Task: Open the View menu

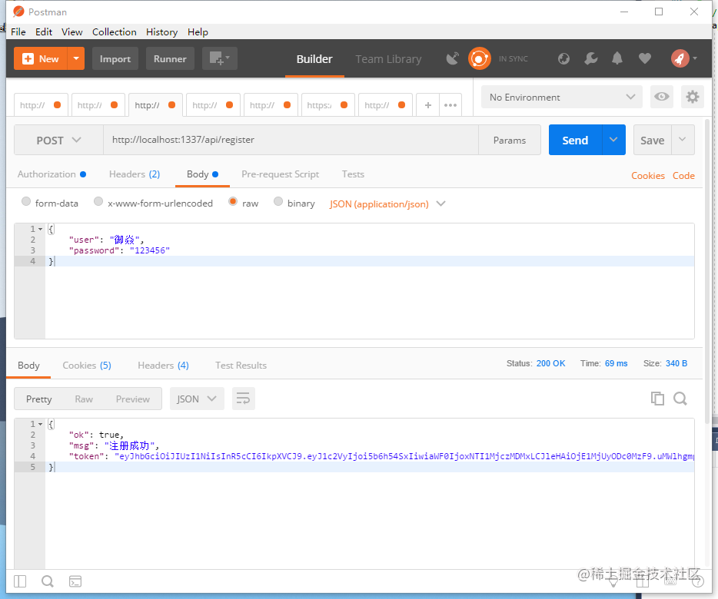Action: point(72,32)
